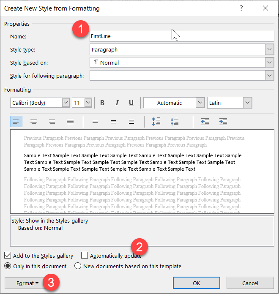Click into the Name field containing FirstLine
The width and height of the screenshot is (279, 294).
[x=182, y=36]
